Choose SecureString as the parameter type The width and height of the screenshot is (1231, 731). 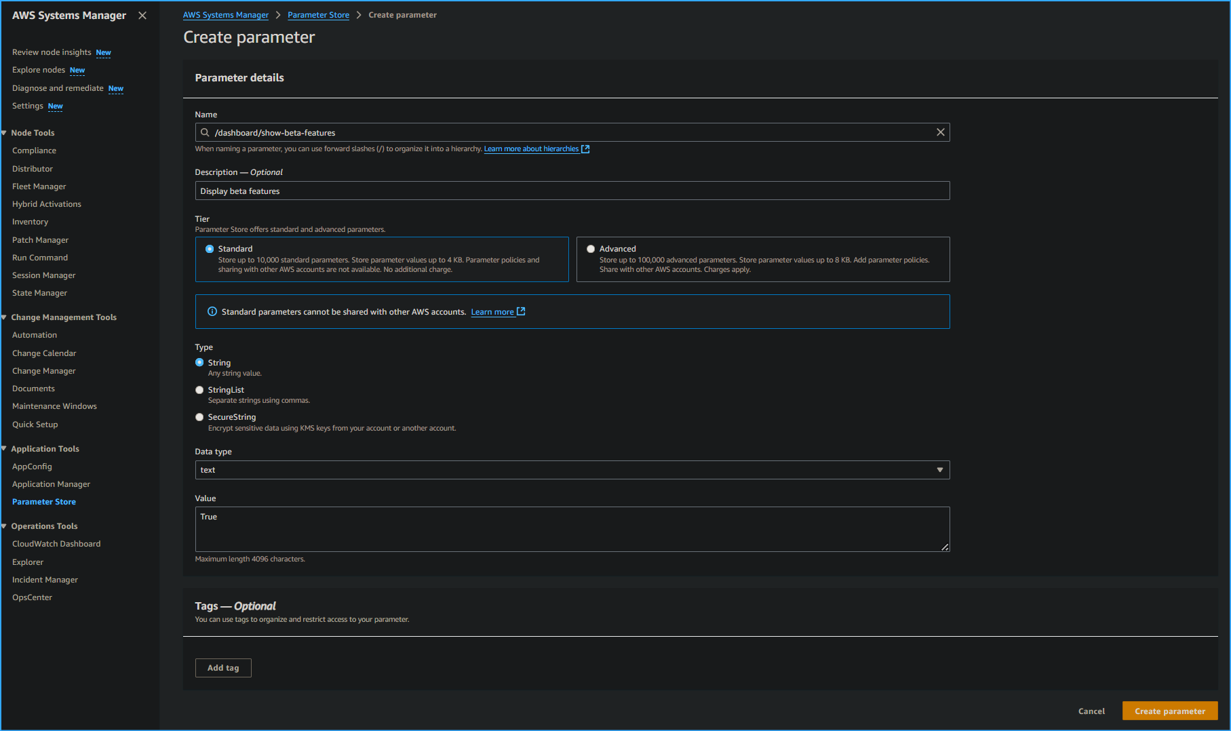pyautogui.click(x=199, y=417)
